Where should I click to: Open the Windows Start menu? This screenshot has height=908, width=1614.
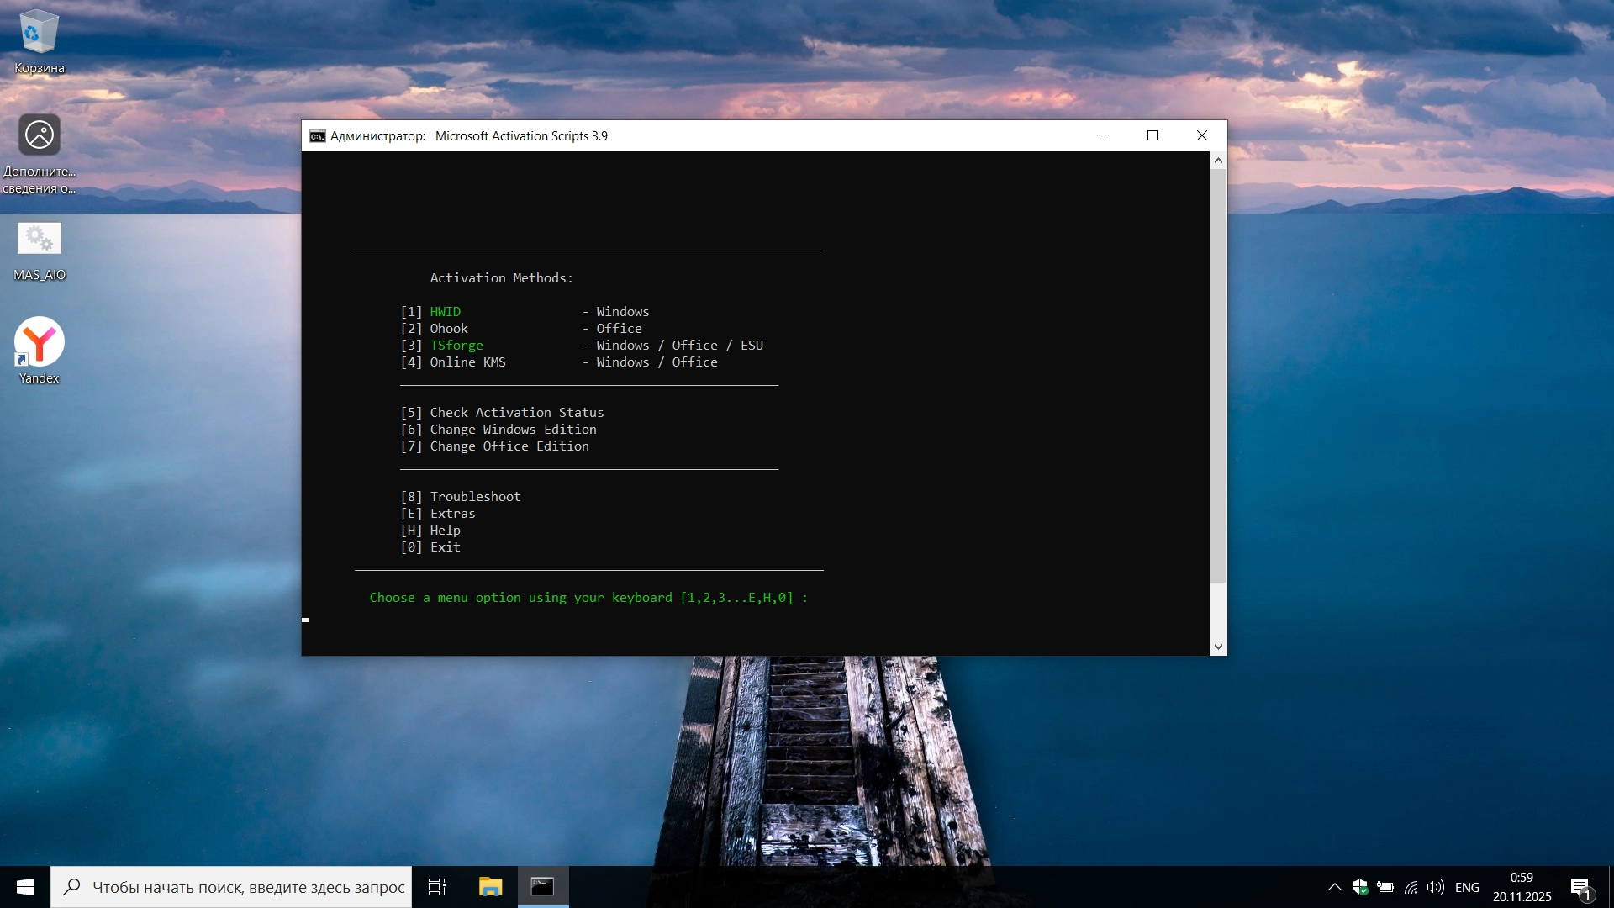click(25, 887)
